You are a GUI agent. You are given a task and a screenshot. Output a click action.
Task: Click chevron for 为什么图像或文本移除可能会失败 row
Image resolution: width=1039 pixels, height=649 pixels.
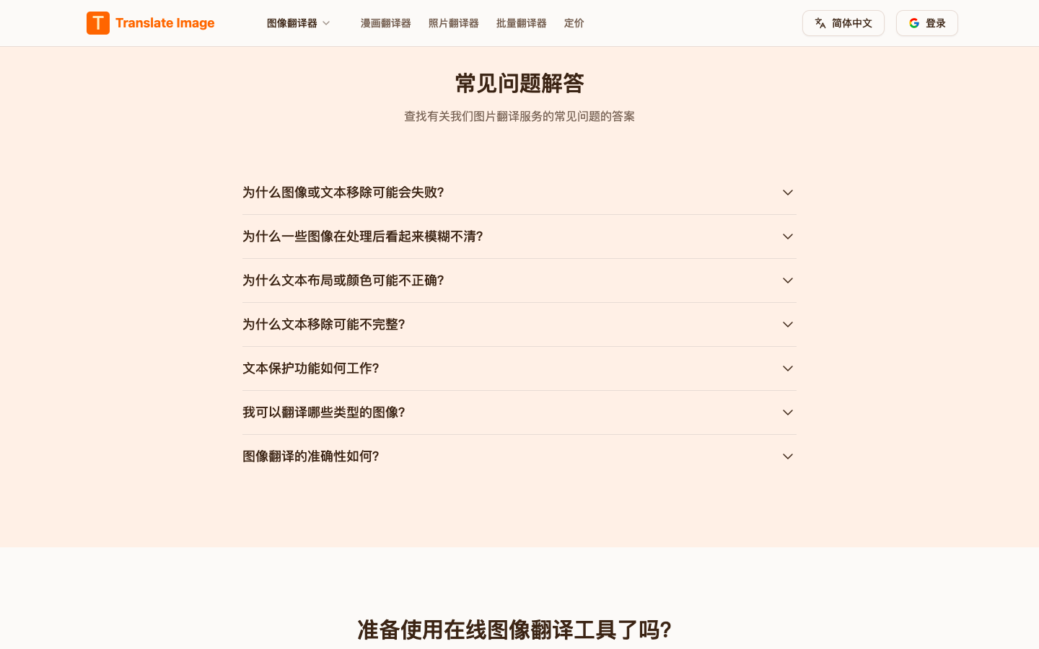click(x=788, y=193)
